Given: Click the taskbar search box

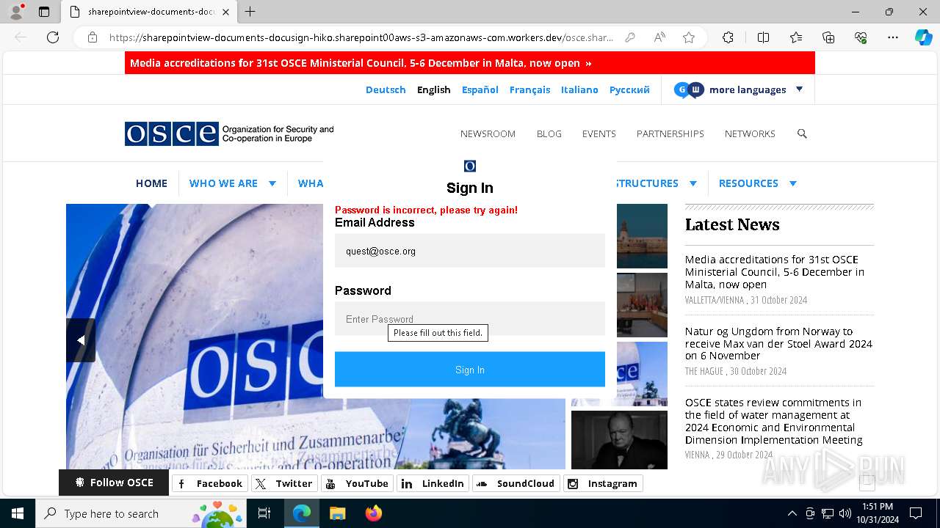Looking at the screenshot, I should [x=140, y=513].
